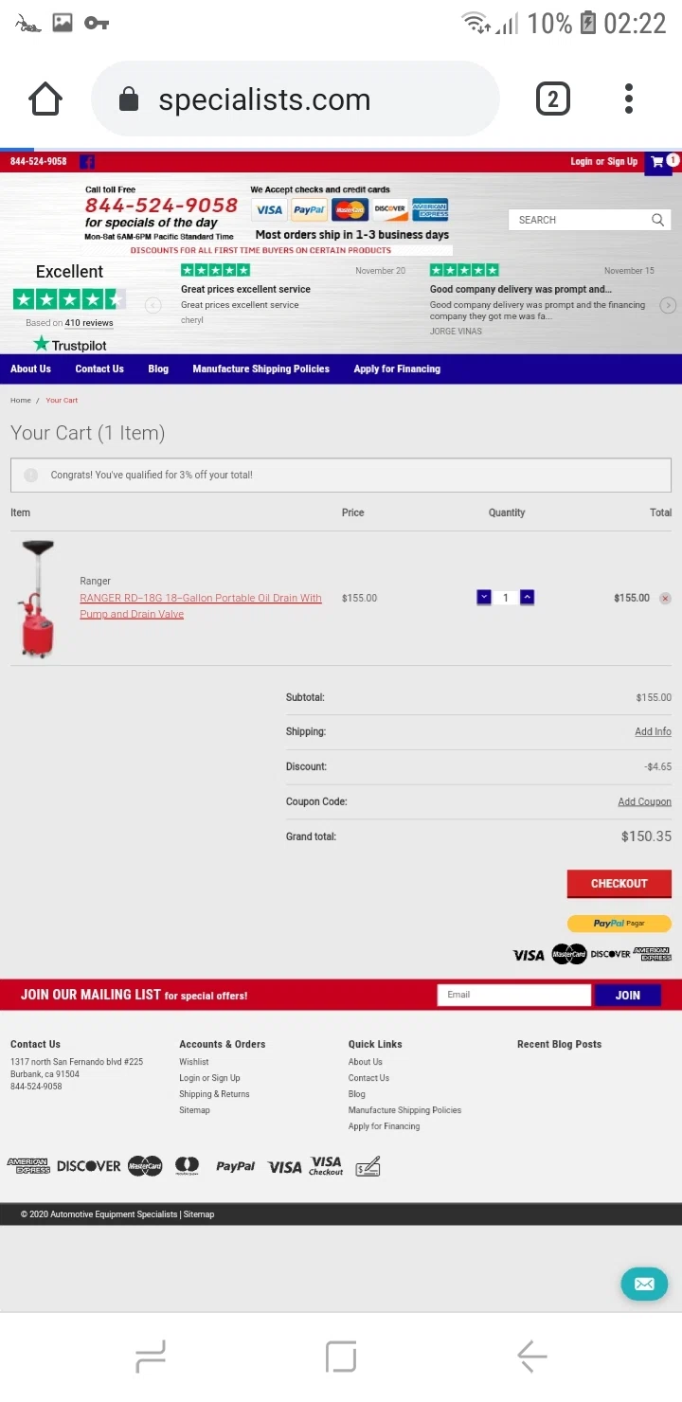This screenshot has width=682, height=1402.
Task: Open Contact Us in Quick Links
Action: click(x=368, y=1078)
